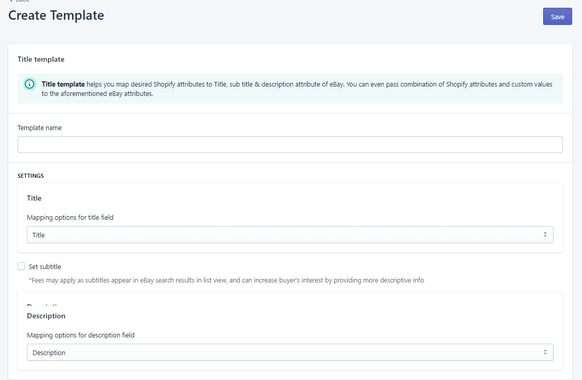
Task: Click the title dropdown's up-down arrow
Action: click(545, 235)
